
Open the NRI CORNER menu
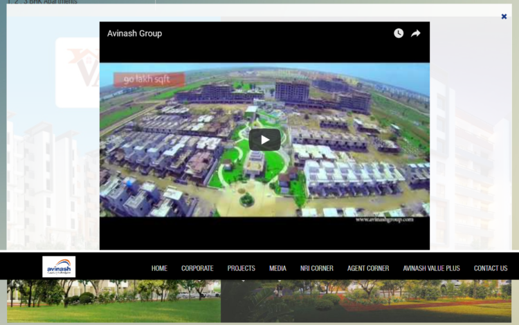pos(317,268)
